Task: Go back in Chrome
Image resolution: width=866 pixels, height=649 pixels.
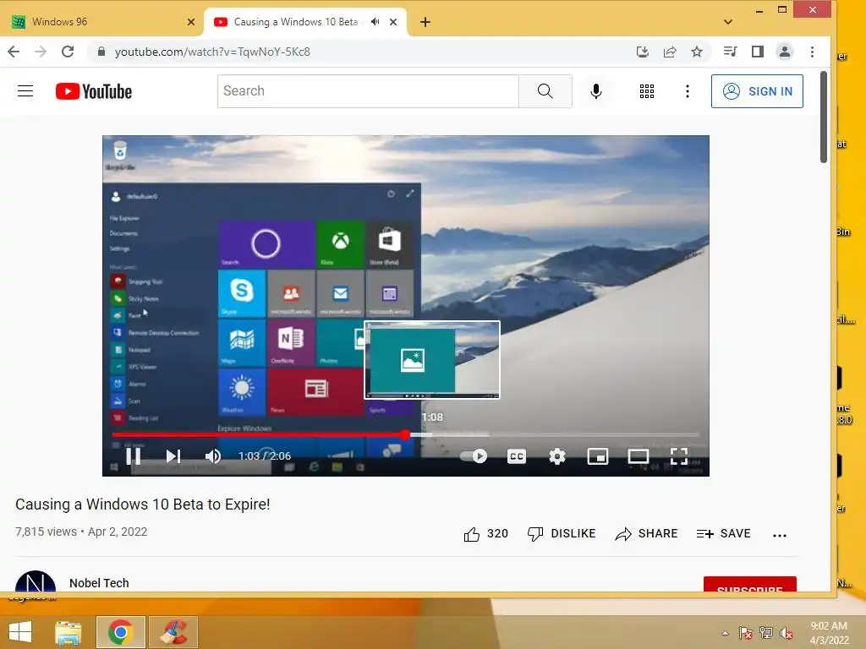Action: [x=14, y=52]
